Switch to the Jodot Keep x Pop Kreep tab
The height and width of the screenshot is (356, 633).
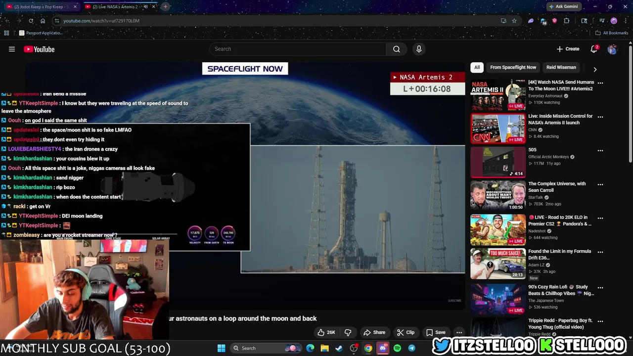pyautogui.click(x=42, y=6)
